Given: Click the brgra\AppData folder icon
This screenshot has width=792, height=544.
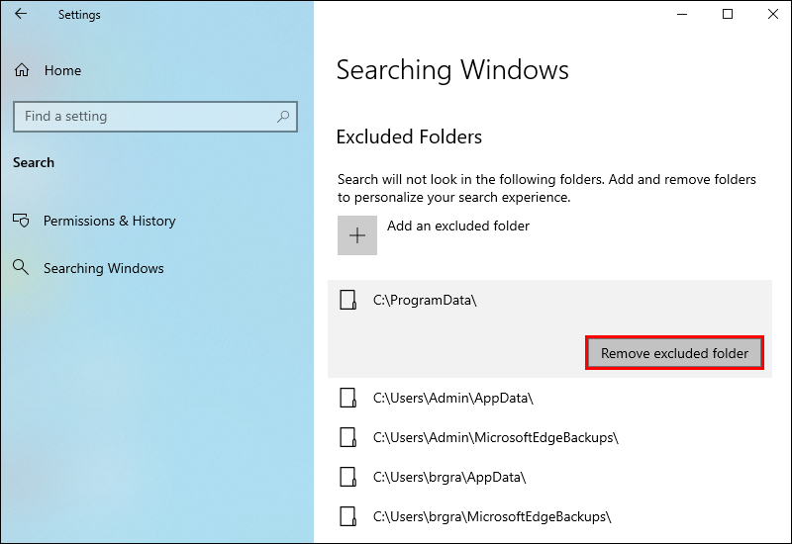Looking at the screenshot, I should 347,477.
